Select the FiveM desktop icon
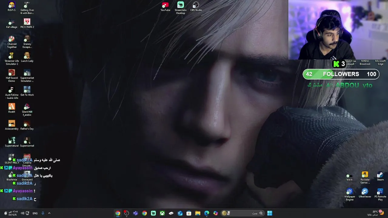This screenshot has width=388, height=218. pyautogui.click(x=12, y=108)
